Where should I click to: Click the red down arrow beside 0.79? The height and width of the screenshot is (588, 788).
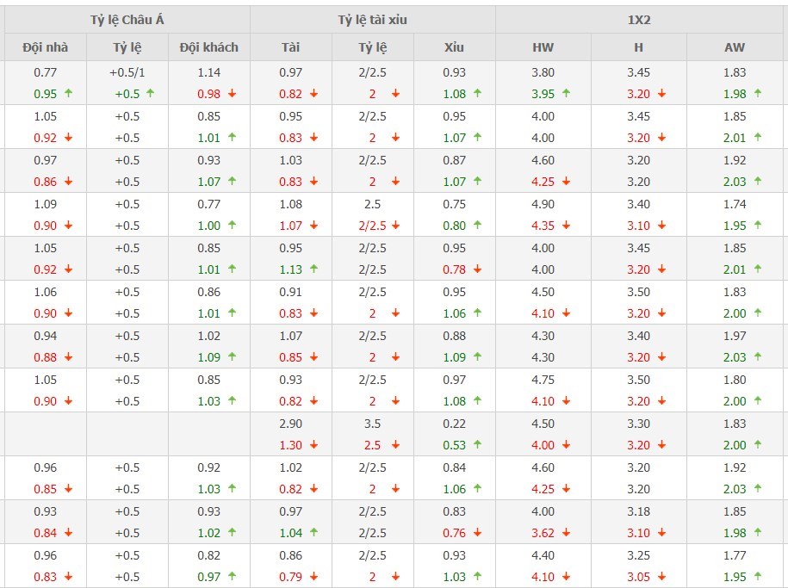click(313, 577)
